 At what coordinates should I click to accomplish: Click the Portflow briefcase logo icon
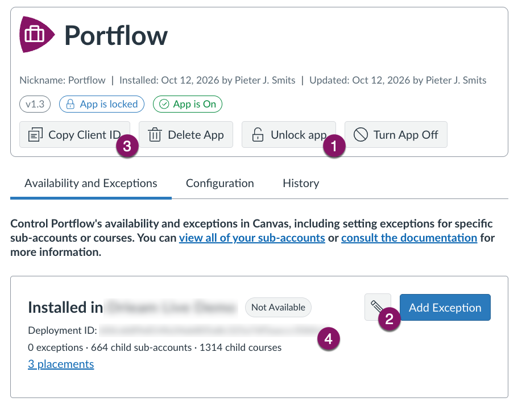(x=36, y=34)
